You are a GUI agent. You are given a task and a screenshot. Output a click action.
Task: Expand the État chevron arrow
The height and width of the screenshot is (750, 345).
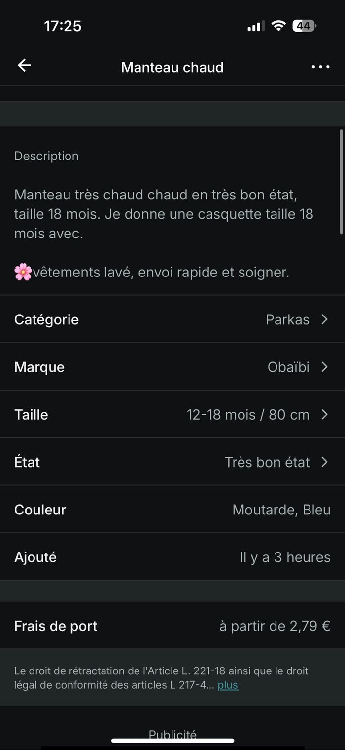(x=324, y=462)
